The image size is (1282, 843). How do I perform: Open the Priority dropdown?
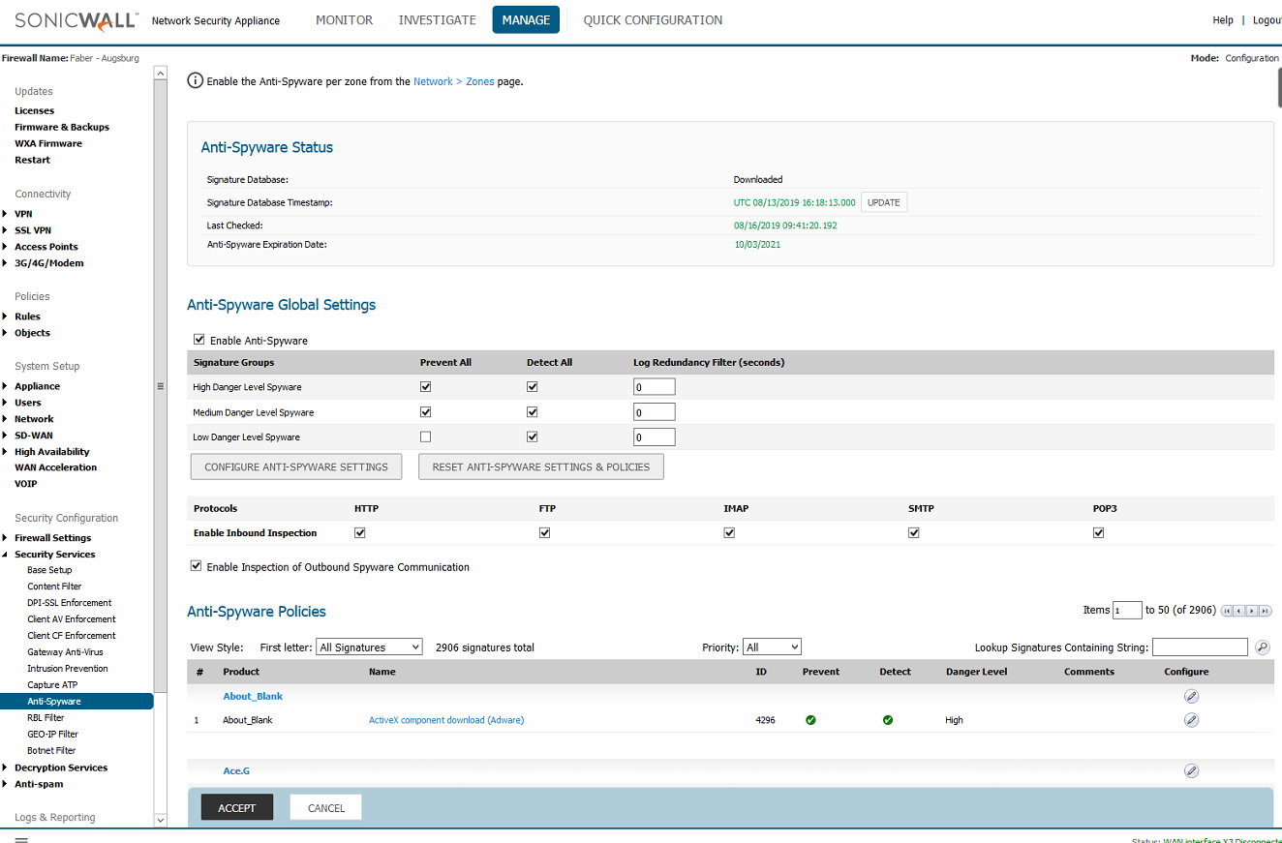772,647
